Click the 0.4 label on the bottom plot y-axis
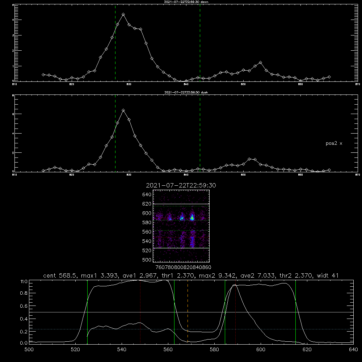 tap(24, 319)
